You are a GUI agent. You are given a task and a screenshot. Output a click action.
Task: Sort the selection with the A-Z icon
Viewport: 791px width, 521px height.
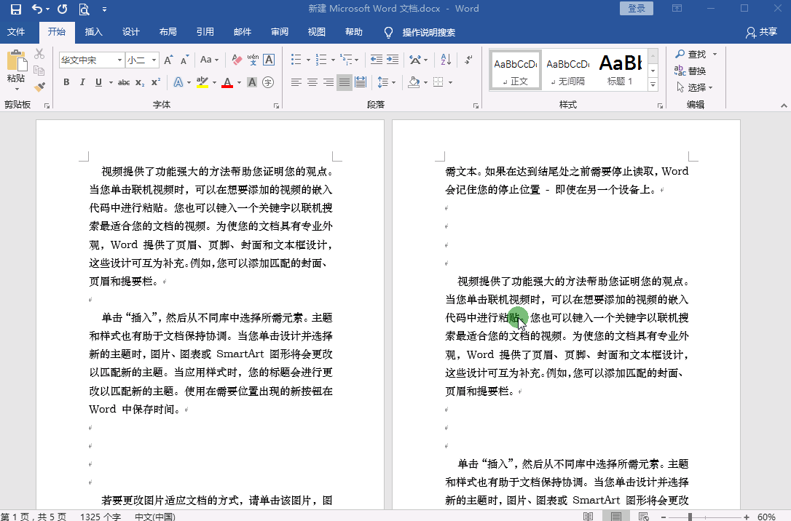click(x=446, y=60)
